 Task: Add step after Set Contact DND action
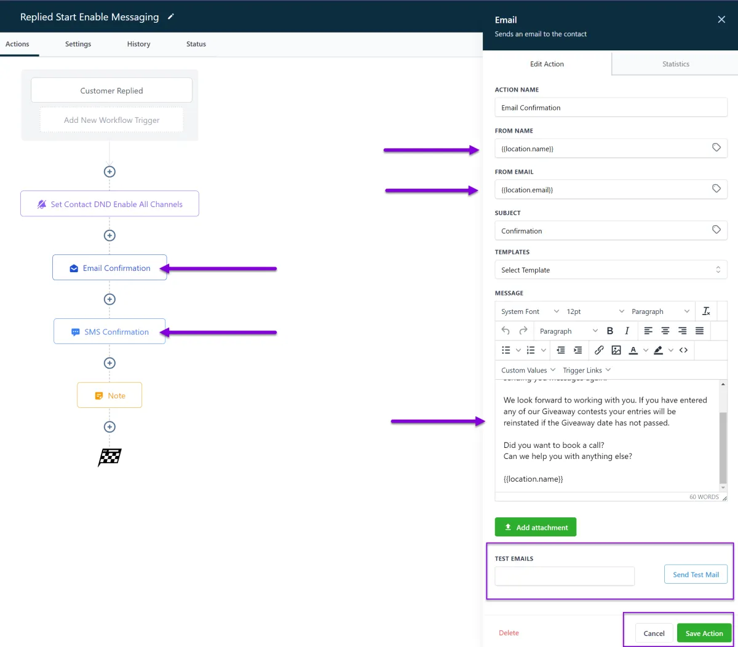[109, 235]
